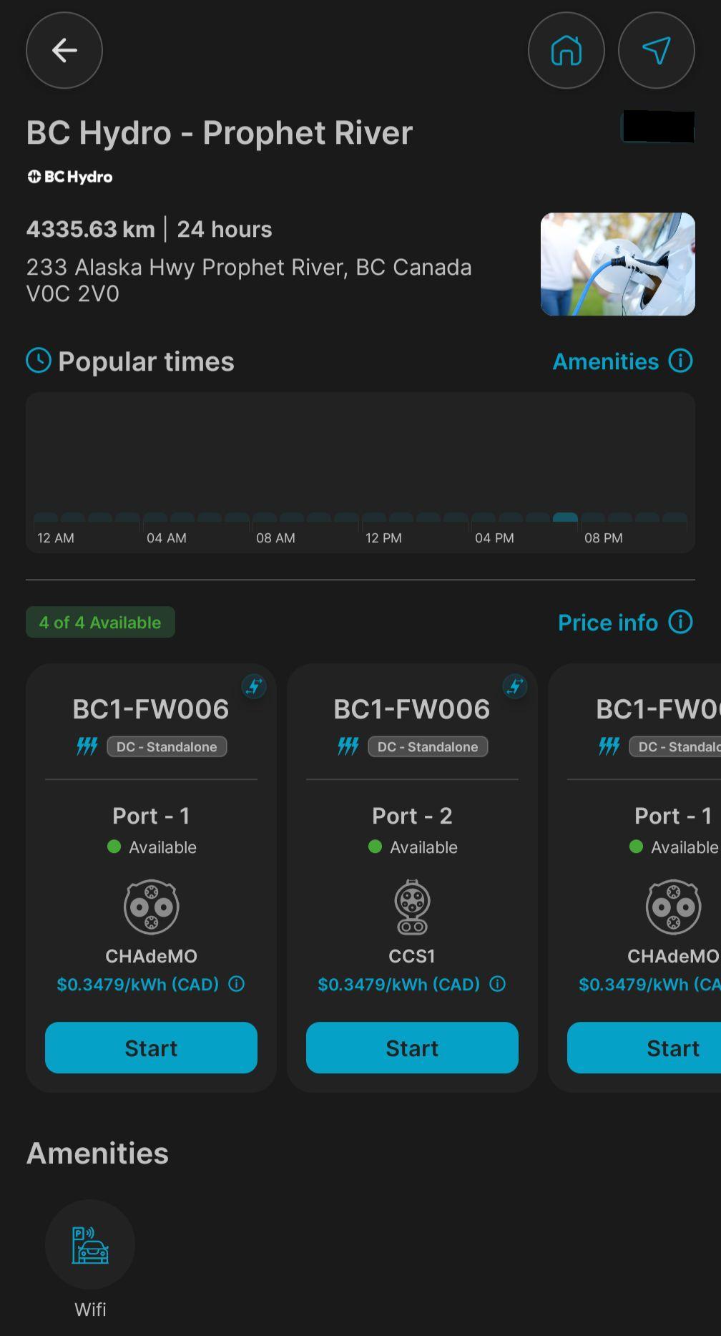Go to home via house icon
Viewport: 721px width, 1336px height.
(566, 50)
